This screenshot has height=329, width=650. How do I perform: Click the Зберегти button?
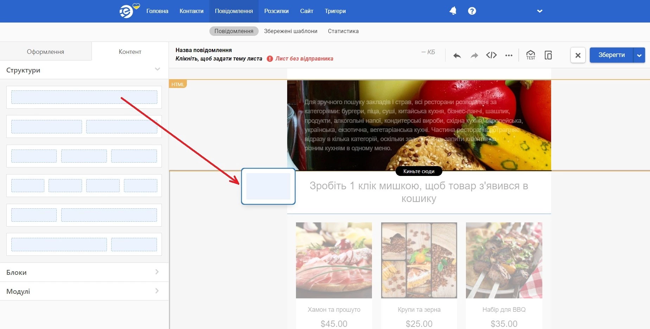click(612, 55)
